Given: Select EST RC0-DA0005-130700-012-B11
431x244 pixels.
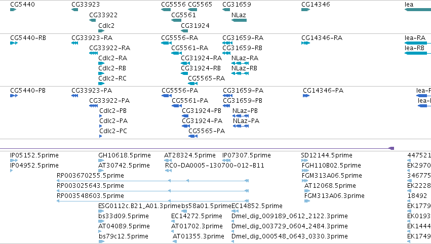Looking at the screenshot, I should [x=215, y=166].
